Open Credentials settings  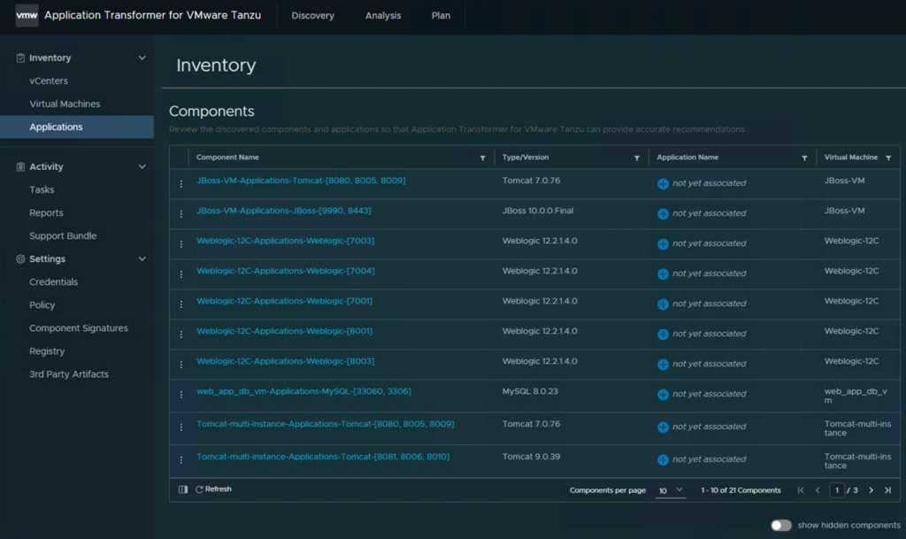click(x=53, y=282)
